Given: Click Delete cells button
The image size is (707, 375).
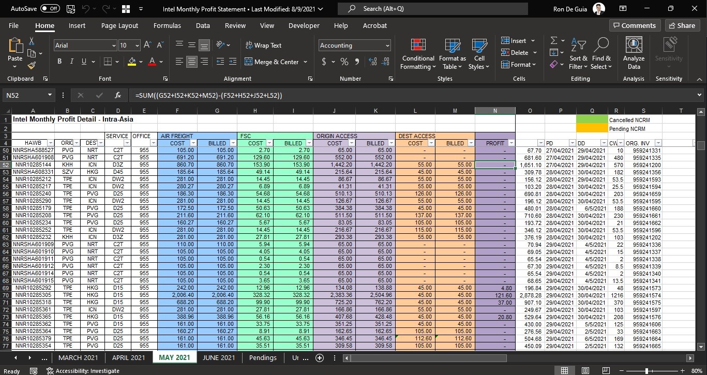Looking at the screenshot, I should point(515,52).
